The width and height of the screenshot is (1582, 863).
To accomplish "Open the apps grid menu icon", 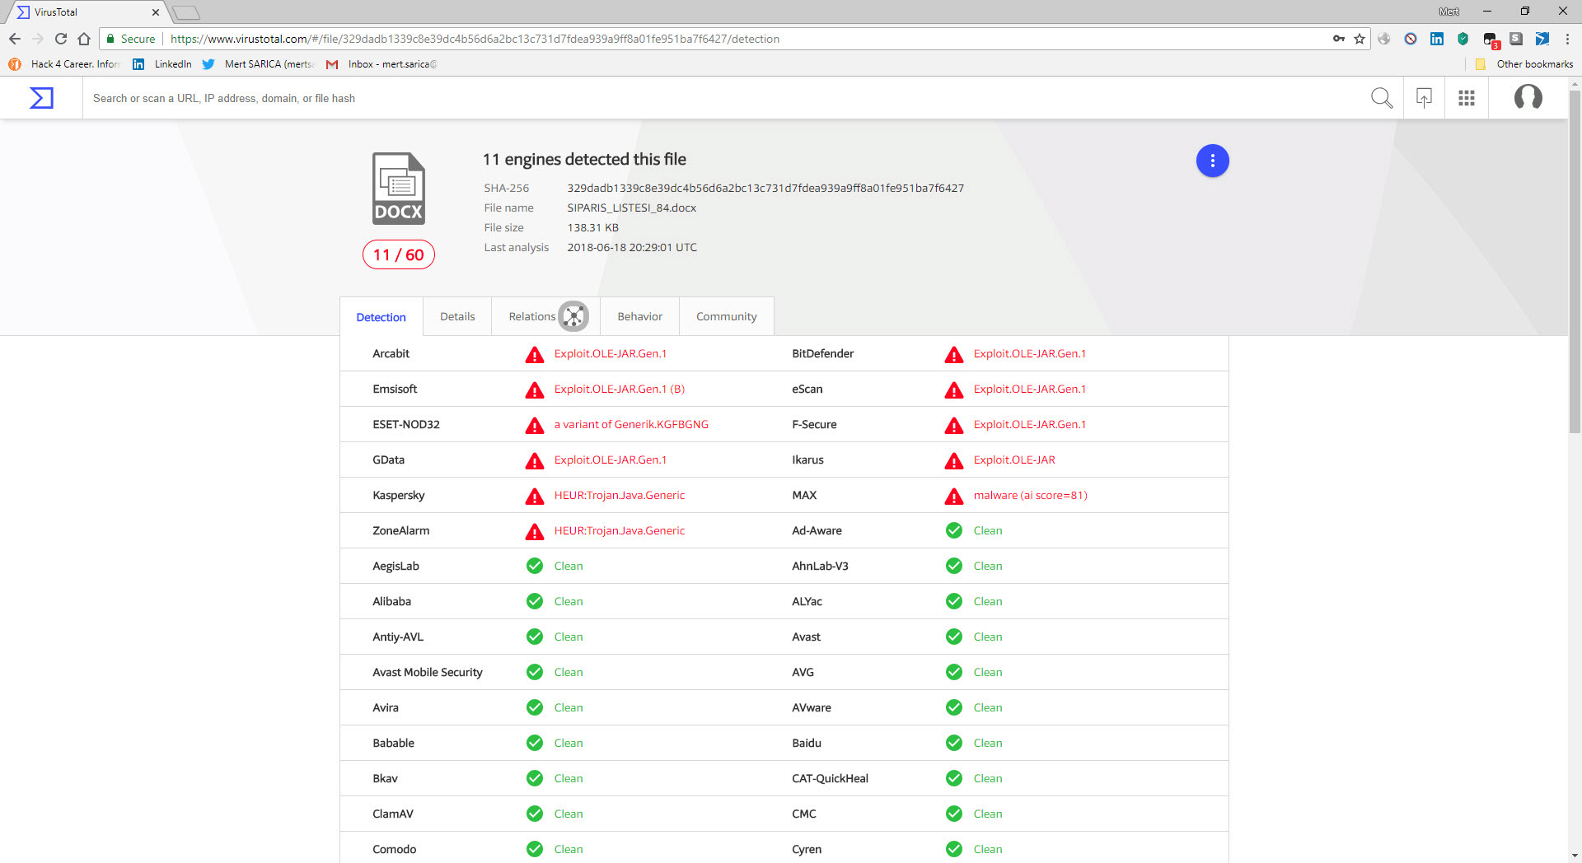I will 1467,98.
